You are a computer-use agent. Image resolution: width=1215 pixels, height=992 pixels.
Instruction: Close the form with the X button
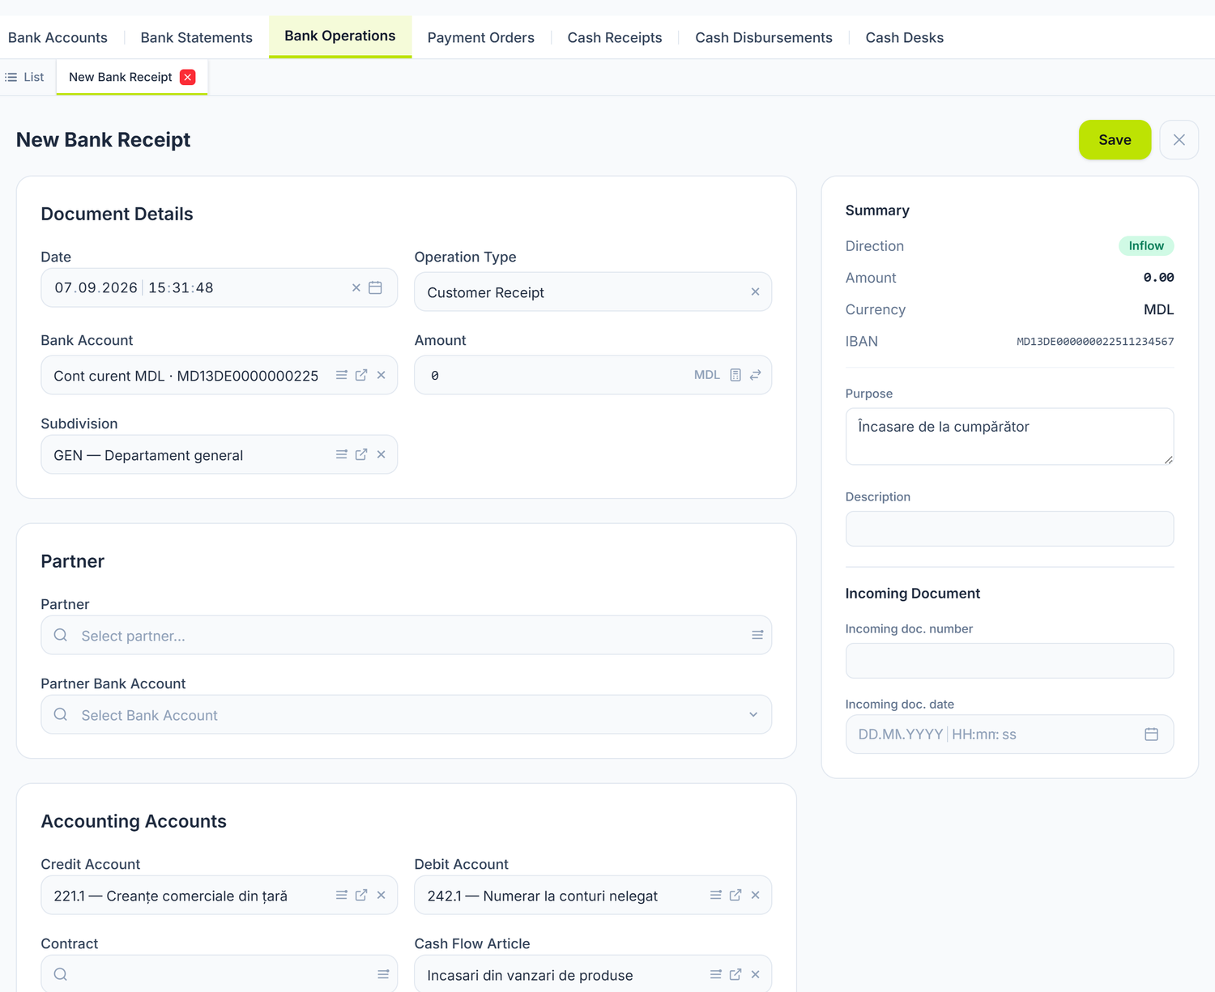(x=1179, y=139)
